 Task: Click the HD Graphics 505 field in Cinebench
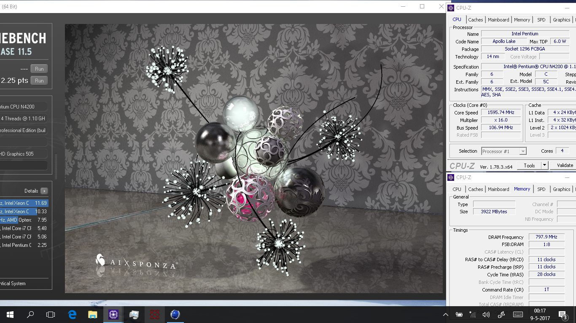click(24, 154)
